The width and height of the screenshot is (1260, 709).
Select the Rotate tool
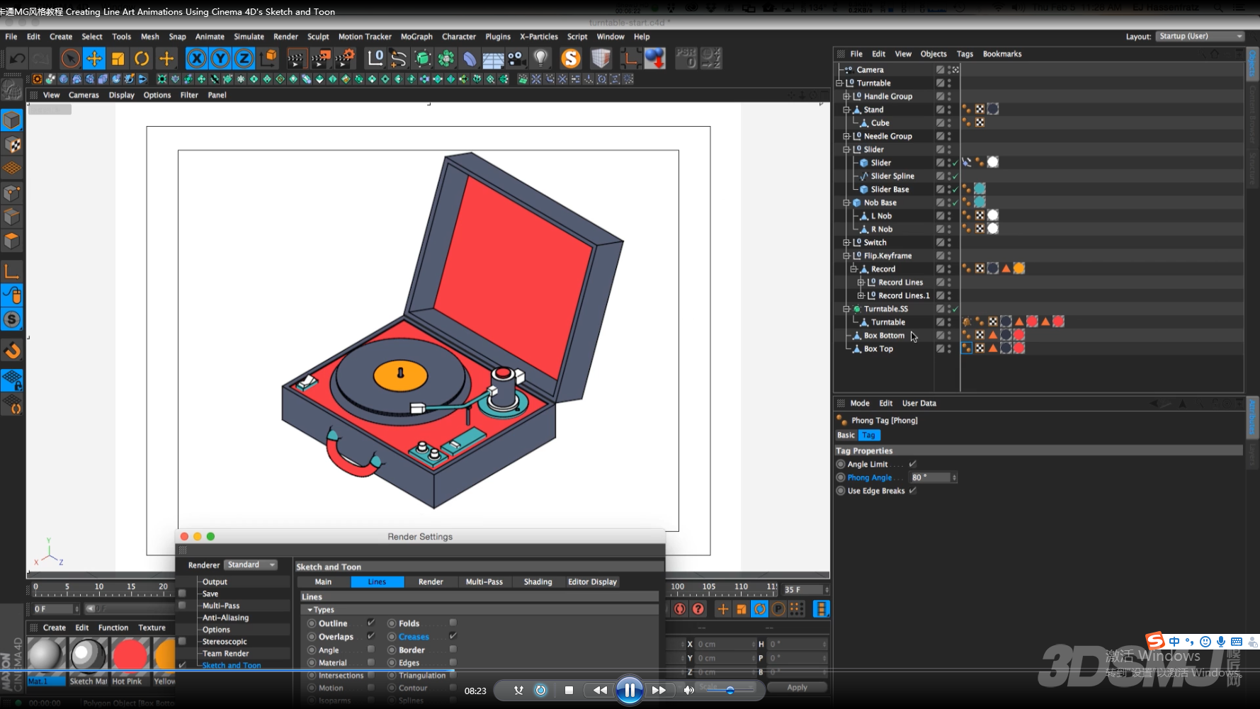click(142, 58)
